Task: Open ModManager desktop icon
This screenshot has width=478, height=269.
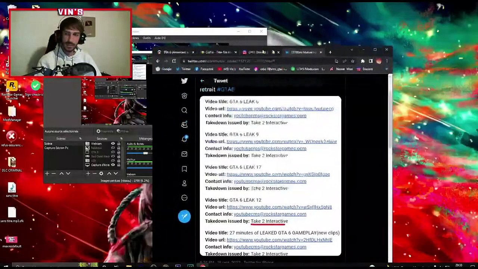Action: [x=12, y=114]
